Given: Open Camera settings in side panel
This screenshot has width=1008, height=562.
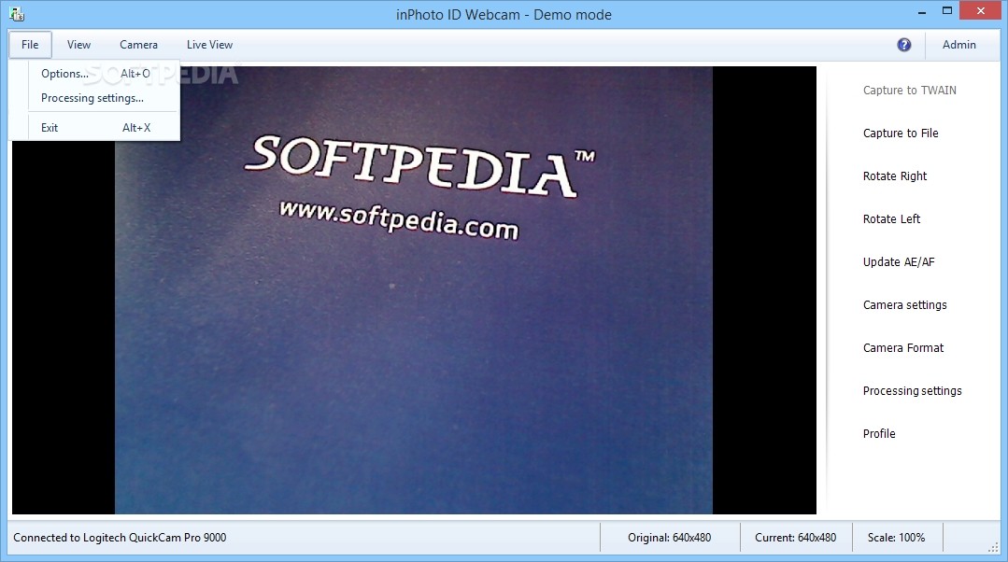Looking at the screenshot, I should coord(904,305).
